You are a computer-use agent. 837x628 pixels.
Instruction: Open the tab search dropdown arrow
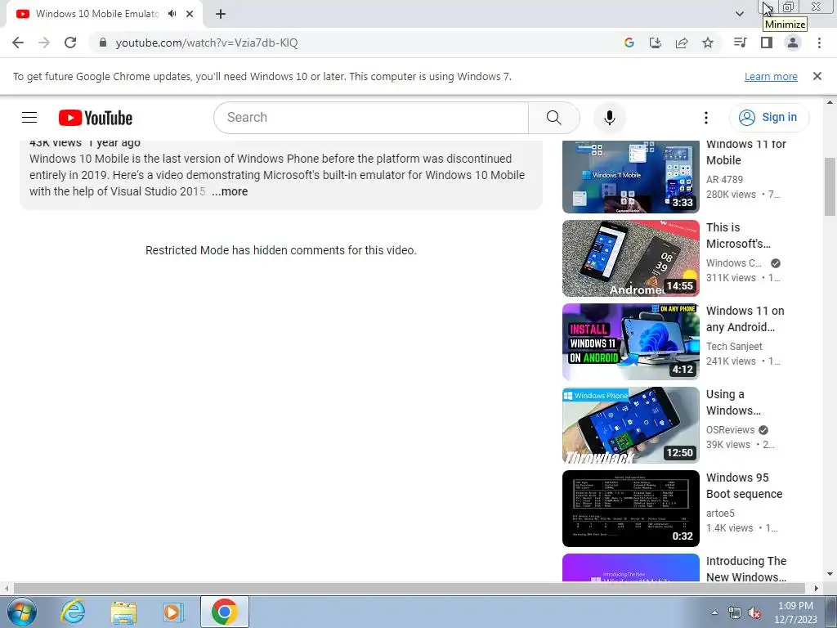[739, 14]
